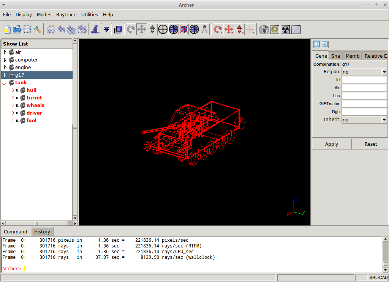Viewport: 389px width, 282px height.
Task: Click in the Rgb color field
Action: 364,112
